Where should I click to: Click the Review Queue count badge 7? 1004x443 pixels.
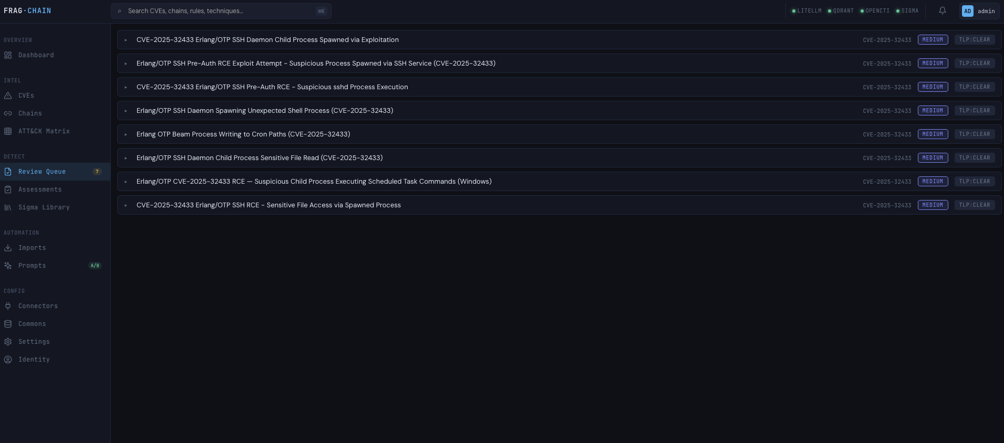pos(97,172)
